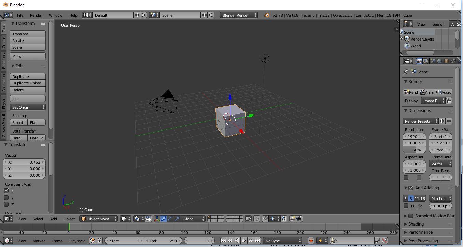Open the Properties editor type selector
This screenshot has height=247, width=463.
408,61
